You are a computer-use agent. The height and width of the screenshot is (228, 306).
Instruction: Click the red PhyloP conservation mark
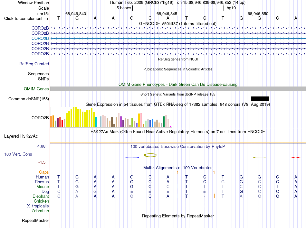coord(295,158)
